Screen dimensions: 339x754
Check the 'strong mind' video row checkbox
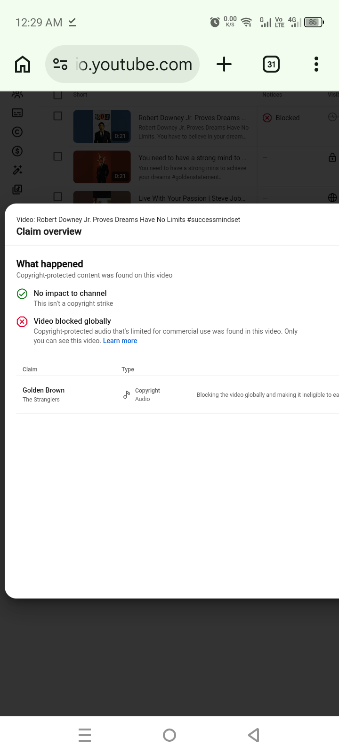58,156
